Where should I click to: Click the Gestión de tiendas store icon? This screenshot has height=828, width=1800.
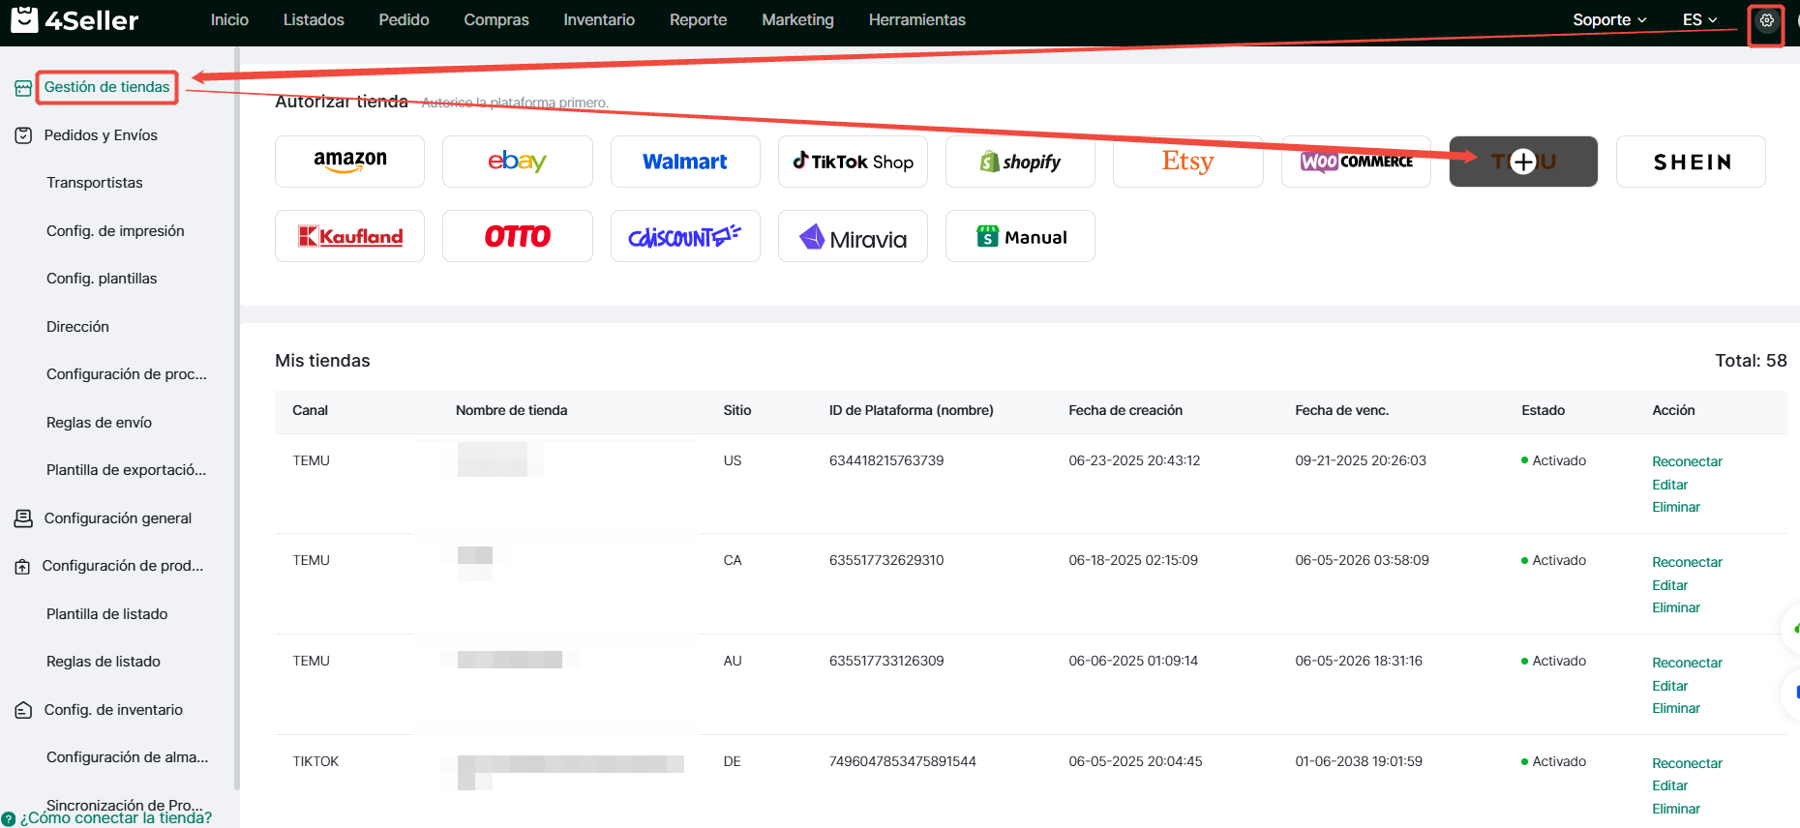(x=23, y=88)
